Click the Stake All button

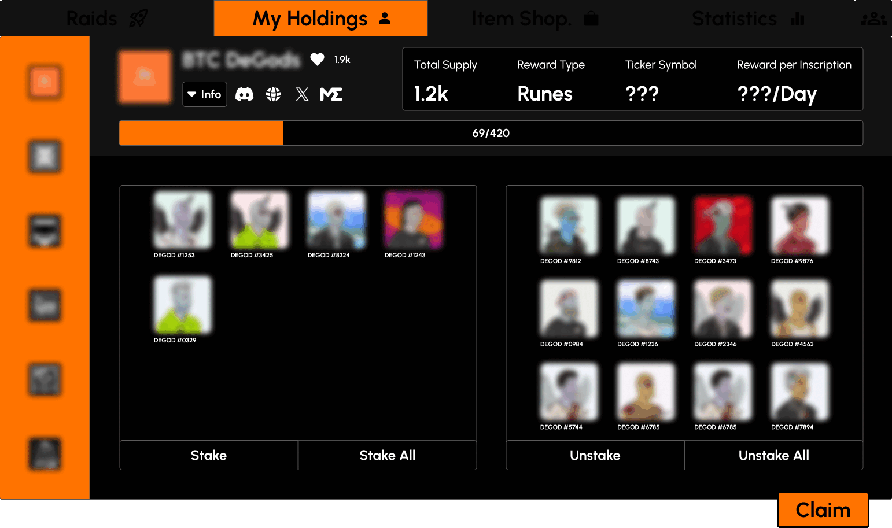(x=387, y=455)
